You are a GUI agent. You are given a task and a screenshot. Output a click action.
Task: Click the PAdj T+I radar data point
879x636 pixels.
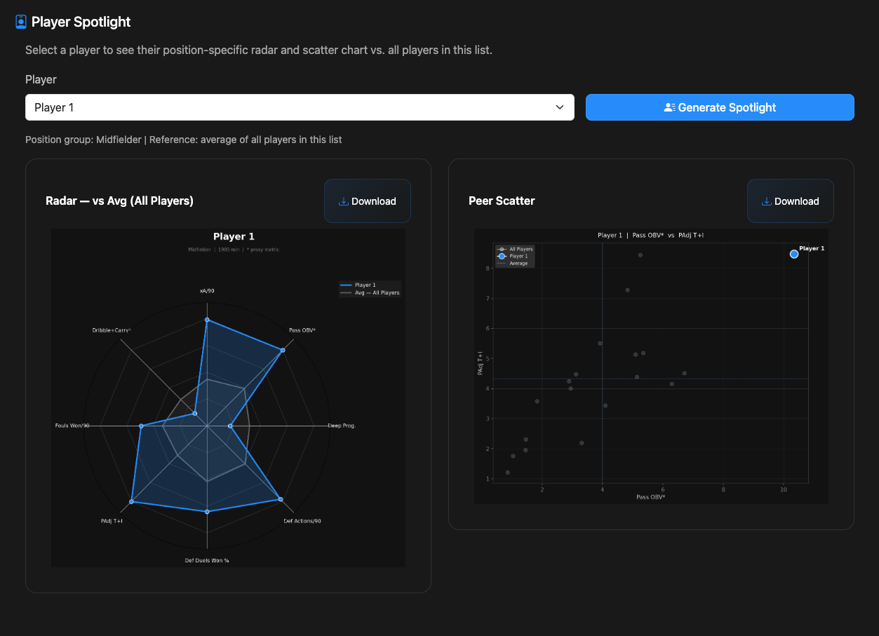coord(131,501)
